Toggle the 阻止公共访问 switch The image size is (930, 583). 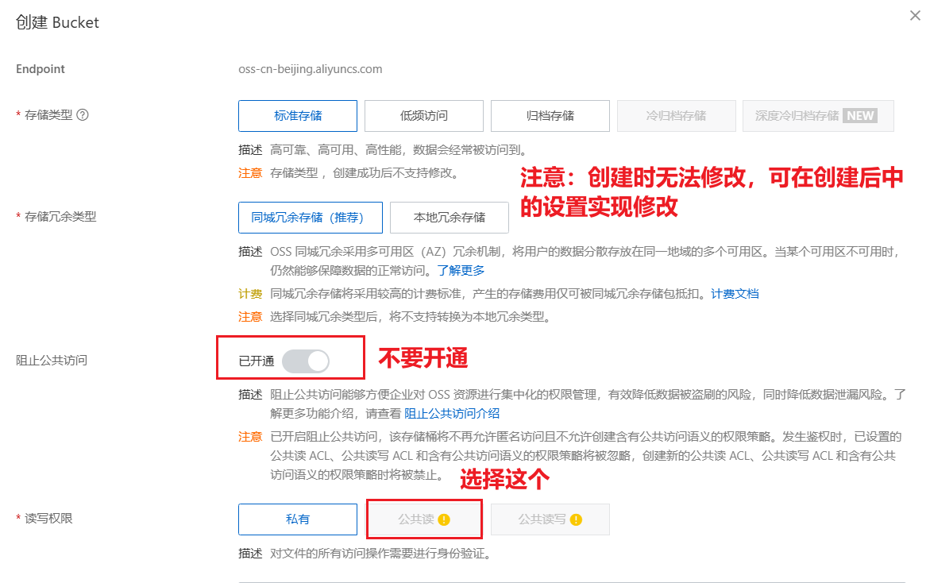(306, 361)
